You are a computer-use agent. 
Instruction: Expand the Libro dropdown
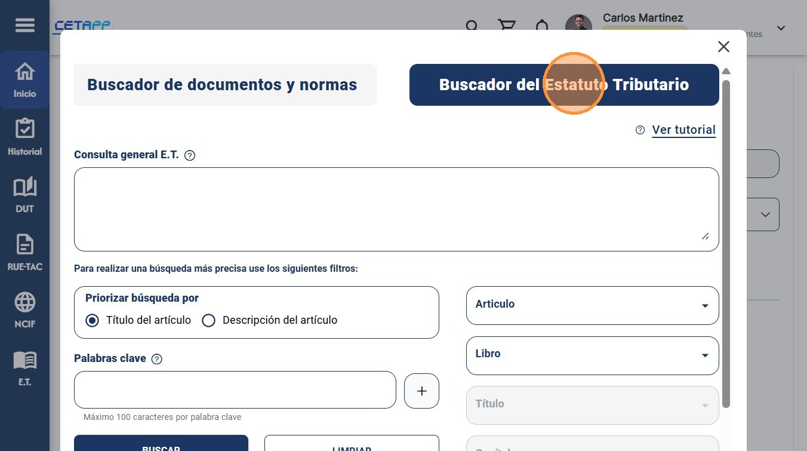592,355
